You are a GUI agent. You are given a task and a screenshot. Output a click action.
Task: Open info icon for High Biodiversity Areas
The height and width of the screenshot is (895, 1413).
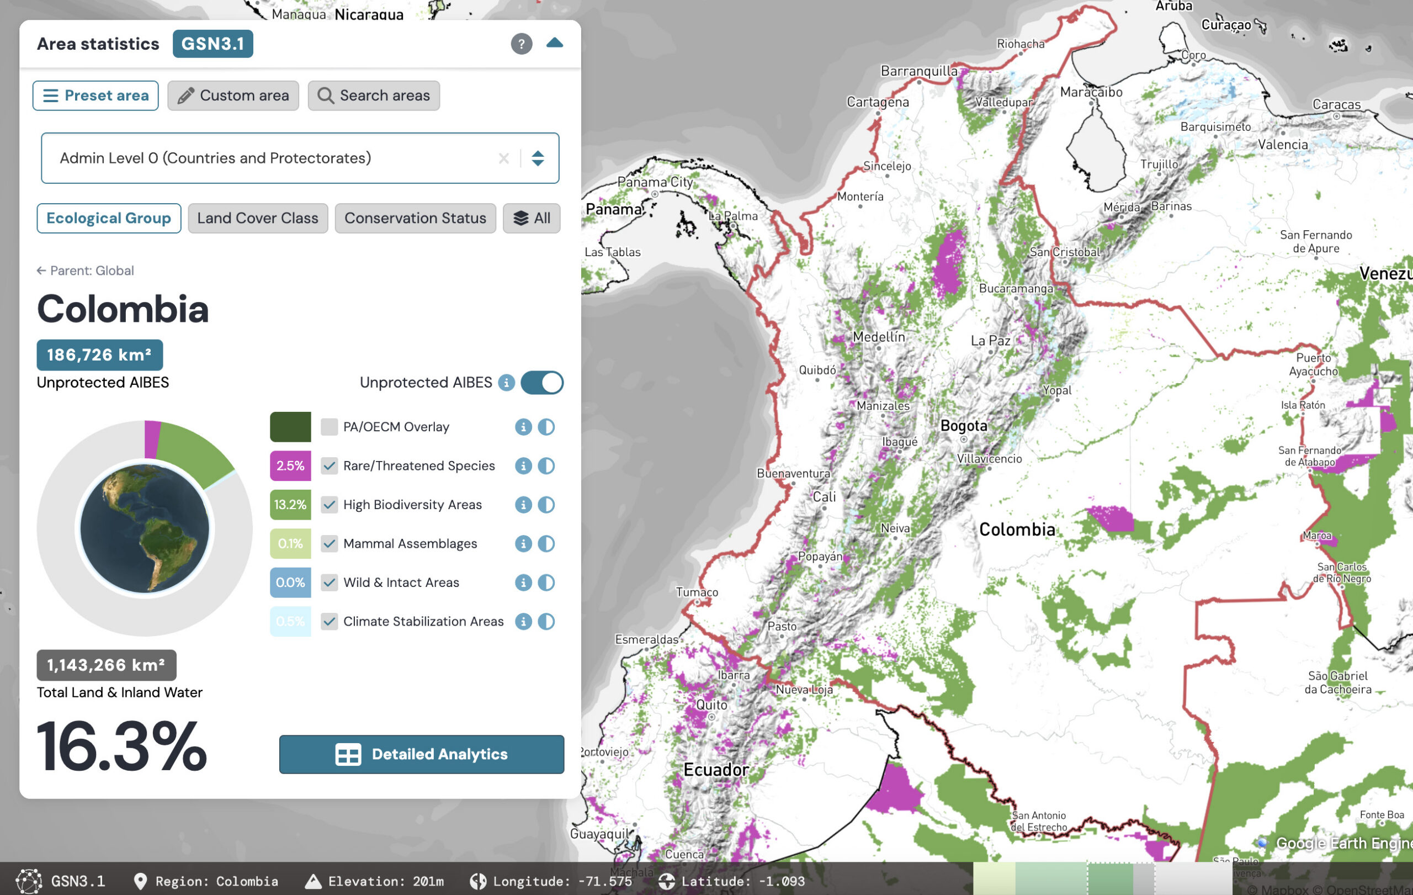pyautogui.click(x=523, y=505)
